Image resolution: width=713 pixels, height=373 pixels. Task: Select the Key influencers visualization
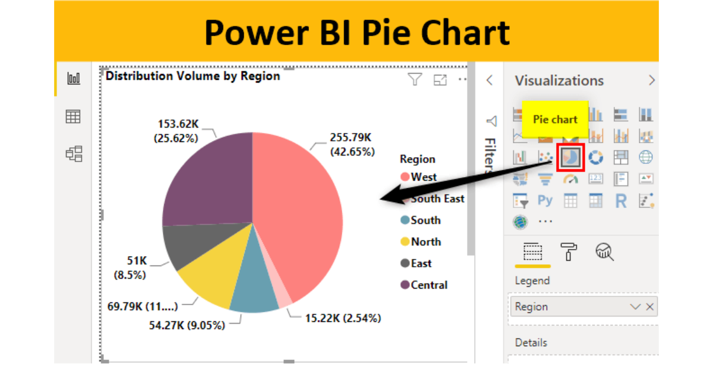point(646,201)
